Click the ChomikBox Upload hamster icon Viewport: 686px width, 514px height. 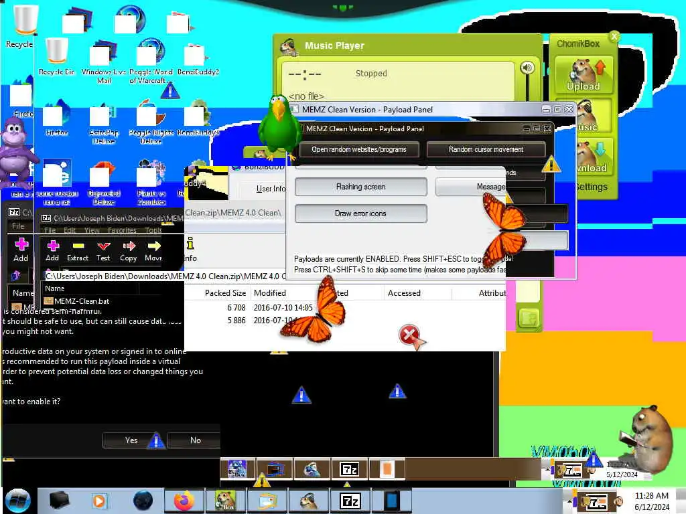pyautogui.click(x=584, y=75)
